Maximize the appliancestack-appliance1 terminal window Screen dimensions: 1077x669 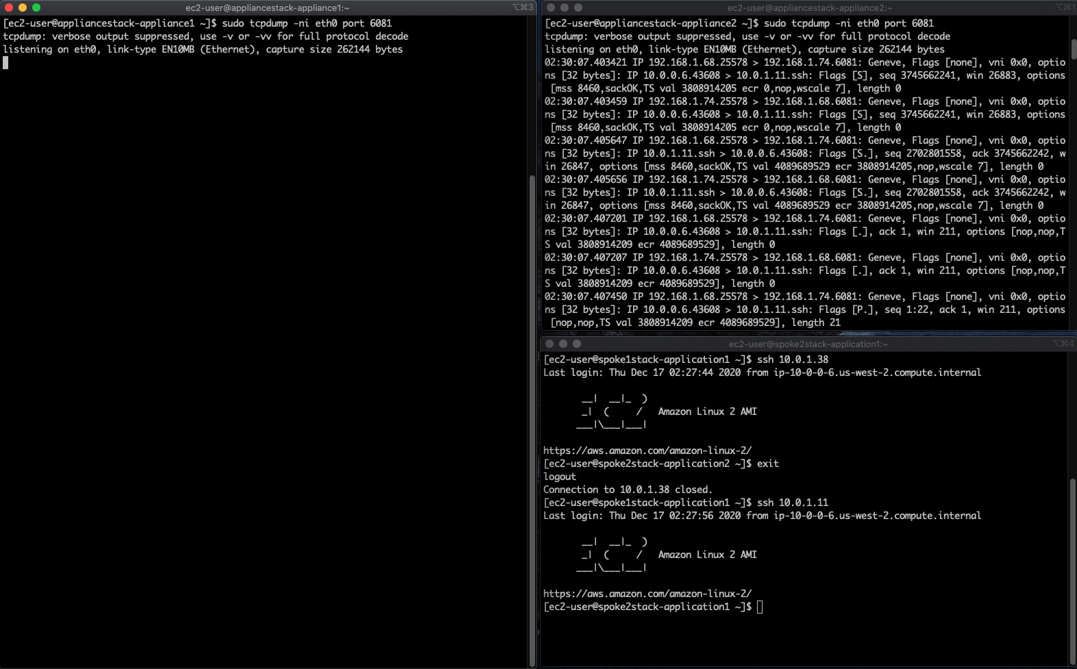pos(36,8)
